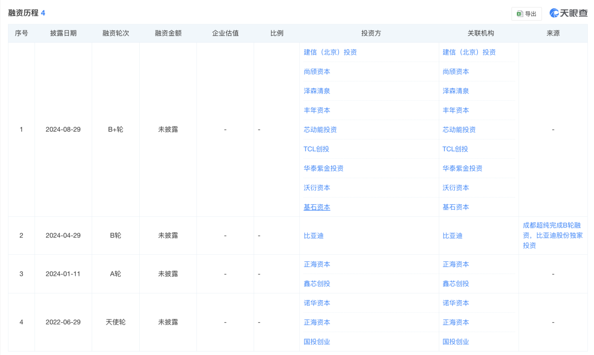
Task: Select date cell 2022-06-29
Action: tap(63, 322)
